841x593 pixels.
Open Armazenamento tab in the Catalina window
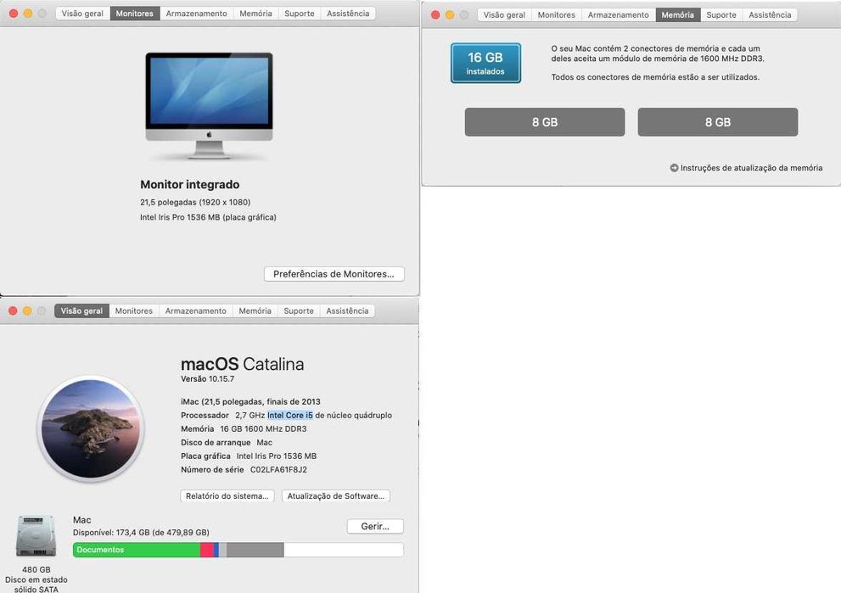(196, 311)
